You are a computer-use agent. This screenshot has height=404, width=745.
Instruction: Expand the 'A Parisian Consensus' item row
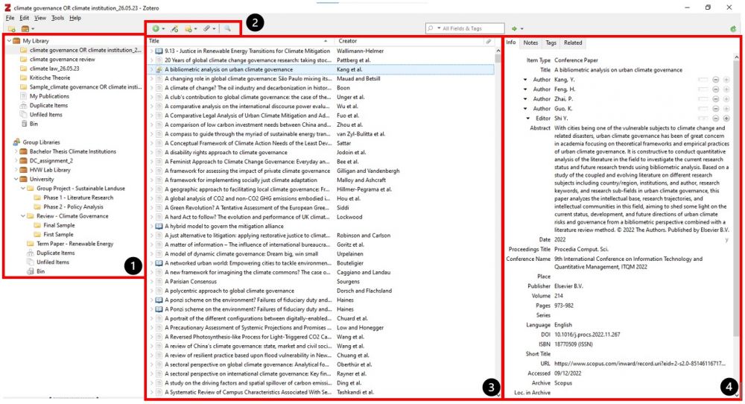click(151, 281)
